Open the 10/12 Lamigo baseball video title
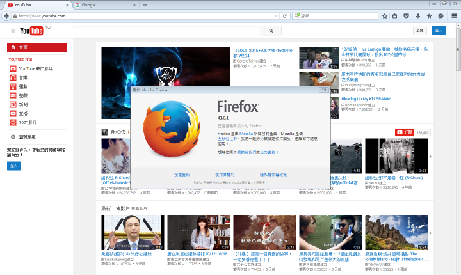The width and height of the screenshot is (461, 275). [384, 52]
